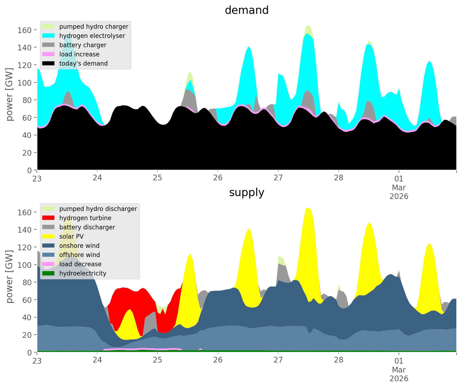Click the onshore wind legend swatch
The width and height of the screenshot is (462, 388).
(x=49, y=246)
